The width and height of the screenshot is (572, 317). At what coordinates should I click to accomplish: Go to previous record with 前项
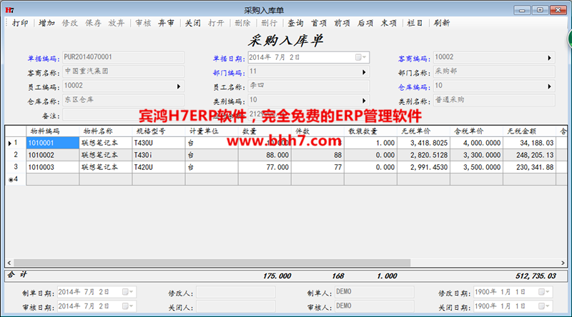pyautogui.click(x=342, y=23)
